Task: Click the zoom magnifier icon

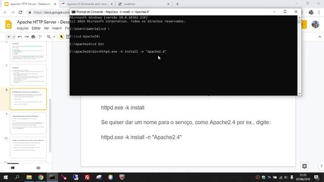Action: pyautogui.click(x=49, y=37)
